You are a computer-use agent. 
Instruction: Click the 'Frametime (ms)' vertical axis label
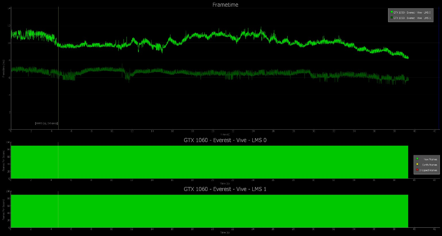pos(3,69)
